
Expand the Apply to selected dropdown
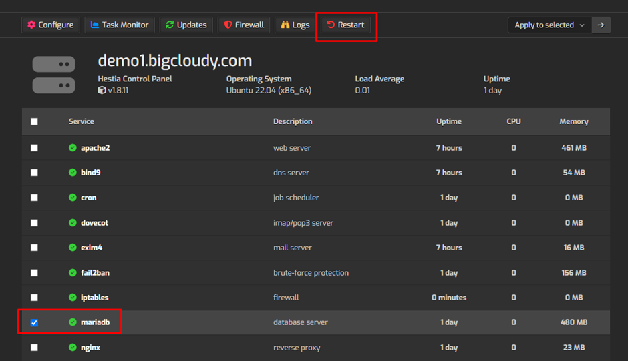click(549, 25)
